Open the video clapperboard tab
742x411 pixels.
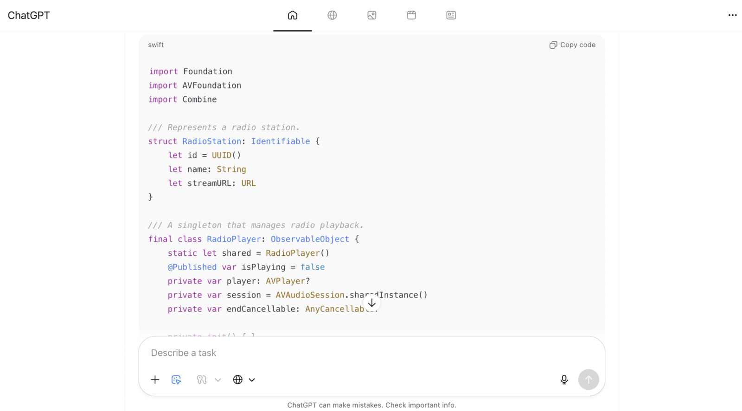click(411, 15)
